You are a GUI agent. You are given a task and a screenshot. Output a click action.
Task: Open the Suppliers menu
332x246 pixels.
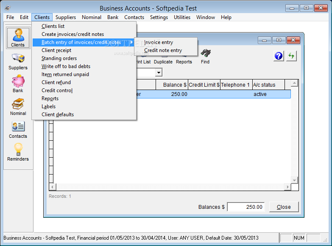[66, 17]
